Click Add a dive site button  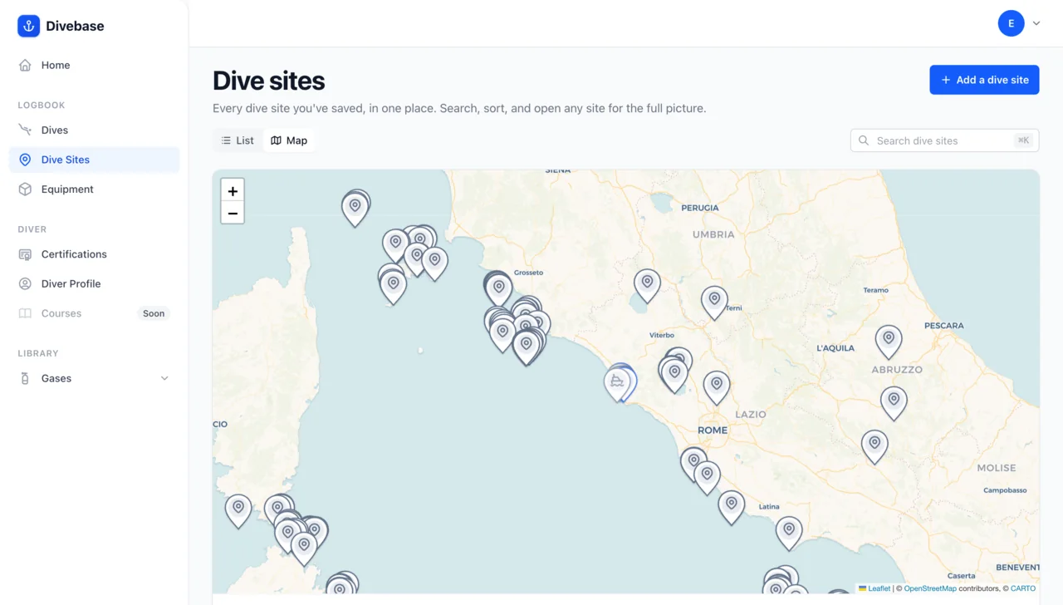(984, 80)
